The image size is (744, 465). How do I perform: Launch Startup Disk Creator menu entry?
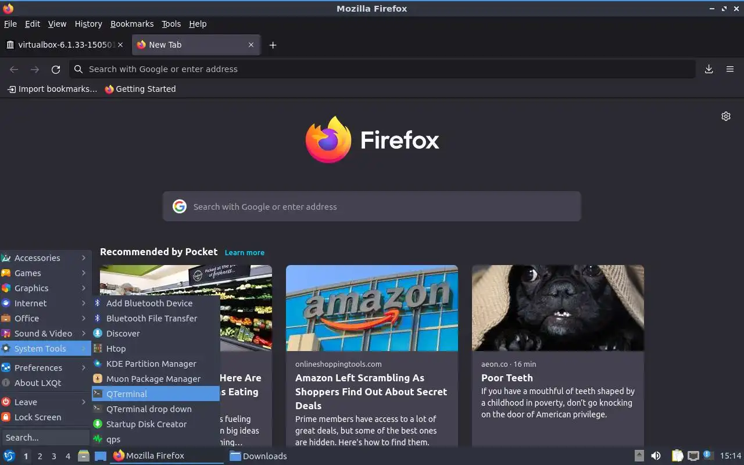click(156, 424)
